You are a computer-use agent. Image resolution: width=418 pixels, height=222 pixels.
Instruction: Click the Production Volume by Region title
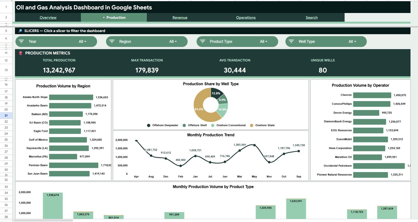click(63, 86)
